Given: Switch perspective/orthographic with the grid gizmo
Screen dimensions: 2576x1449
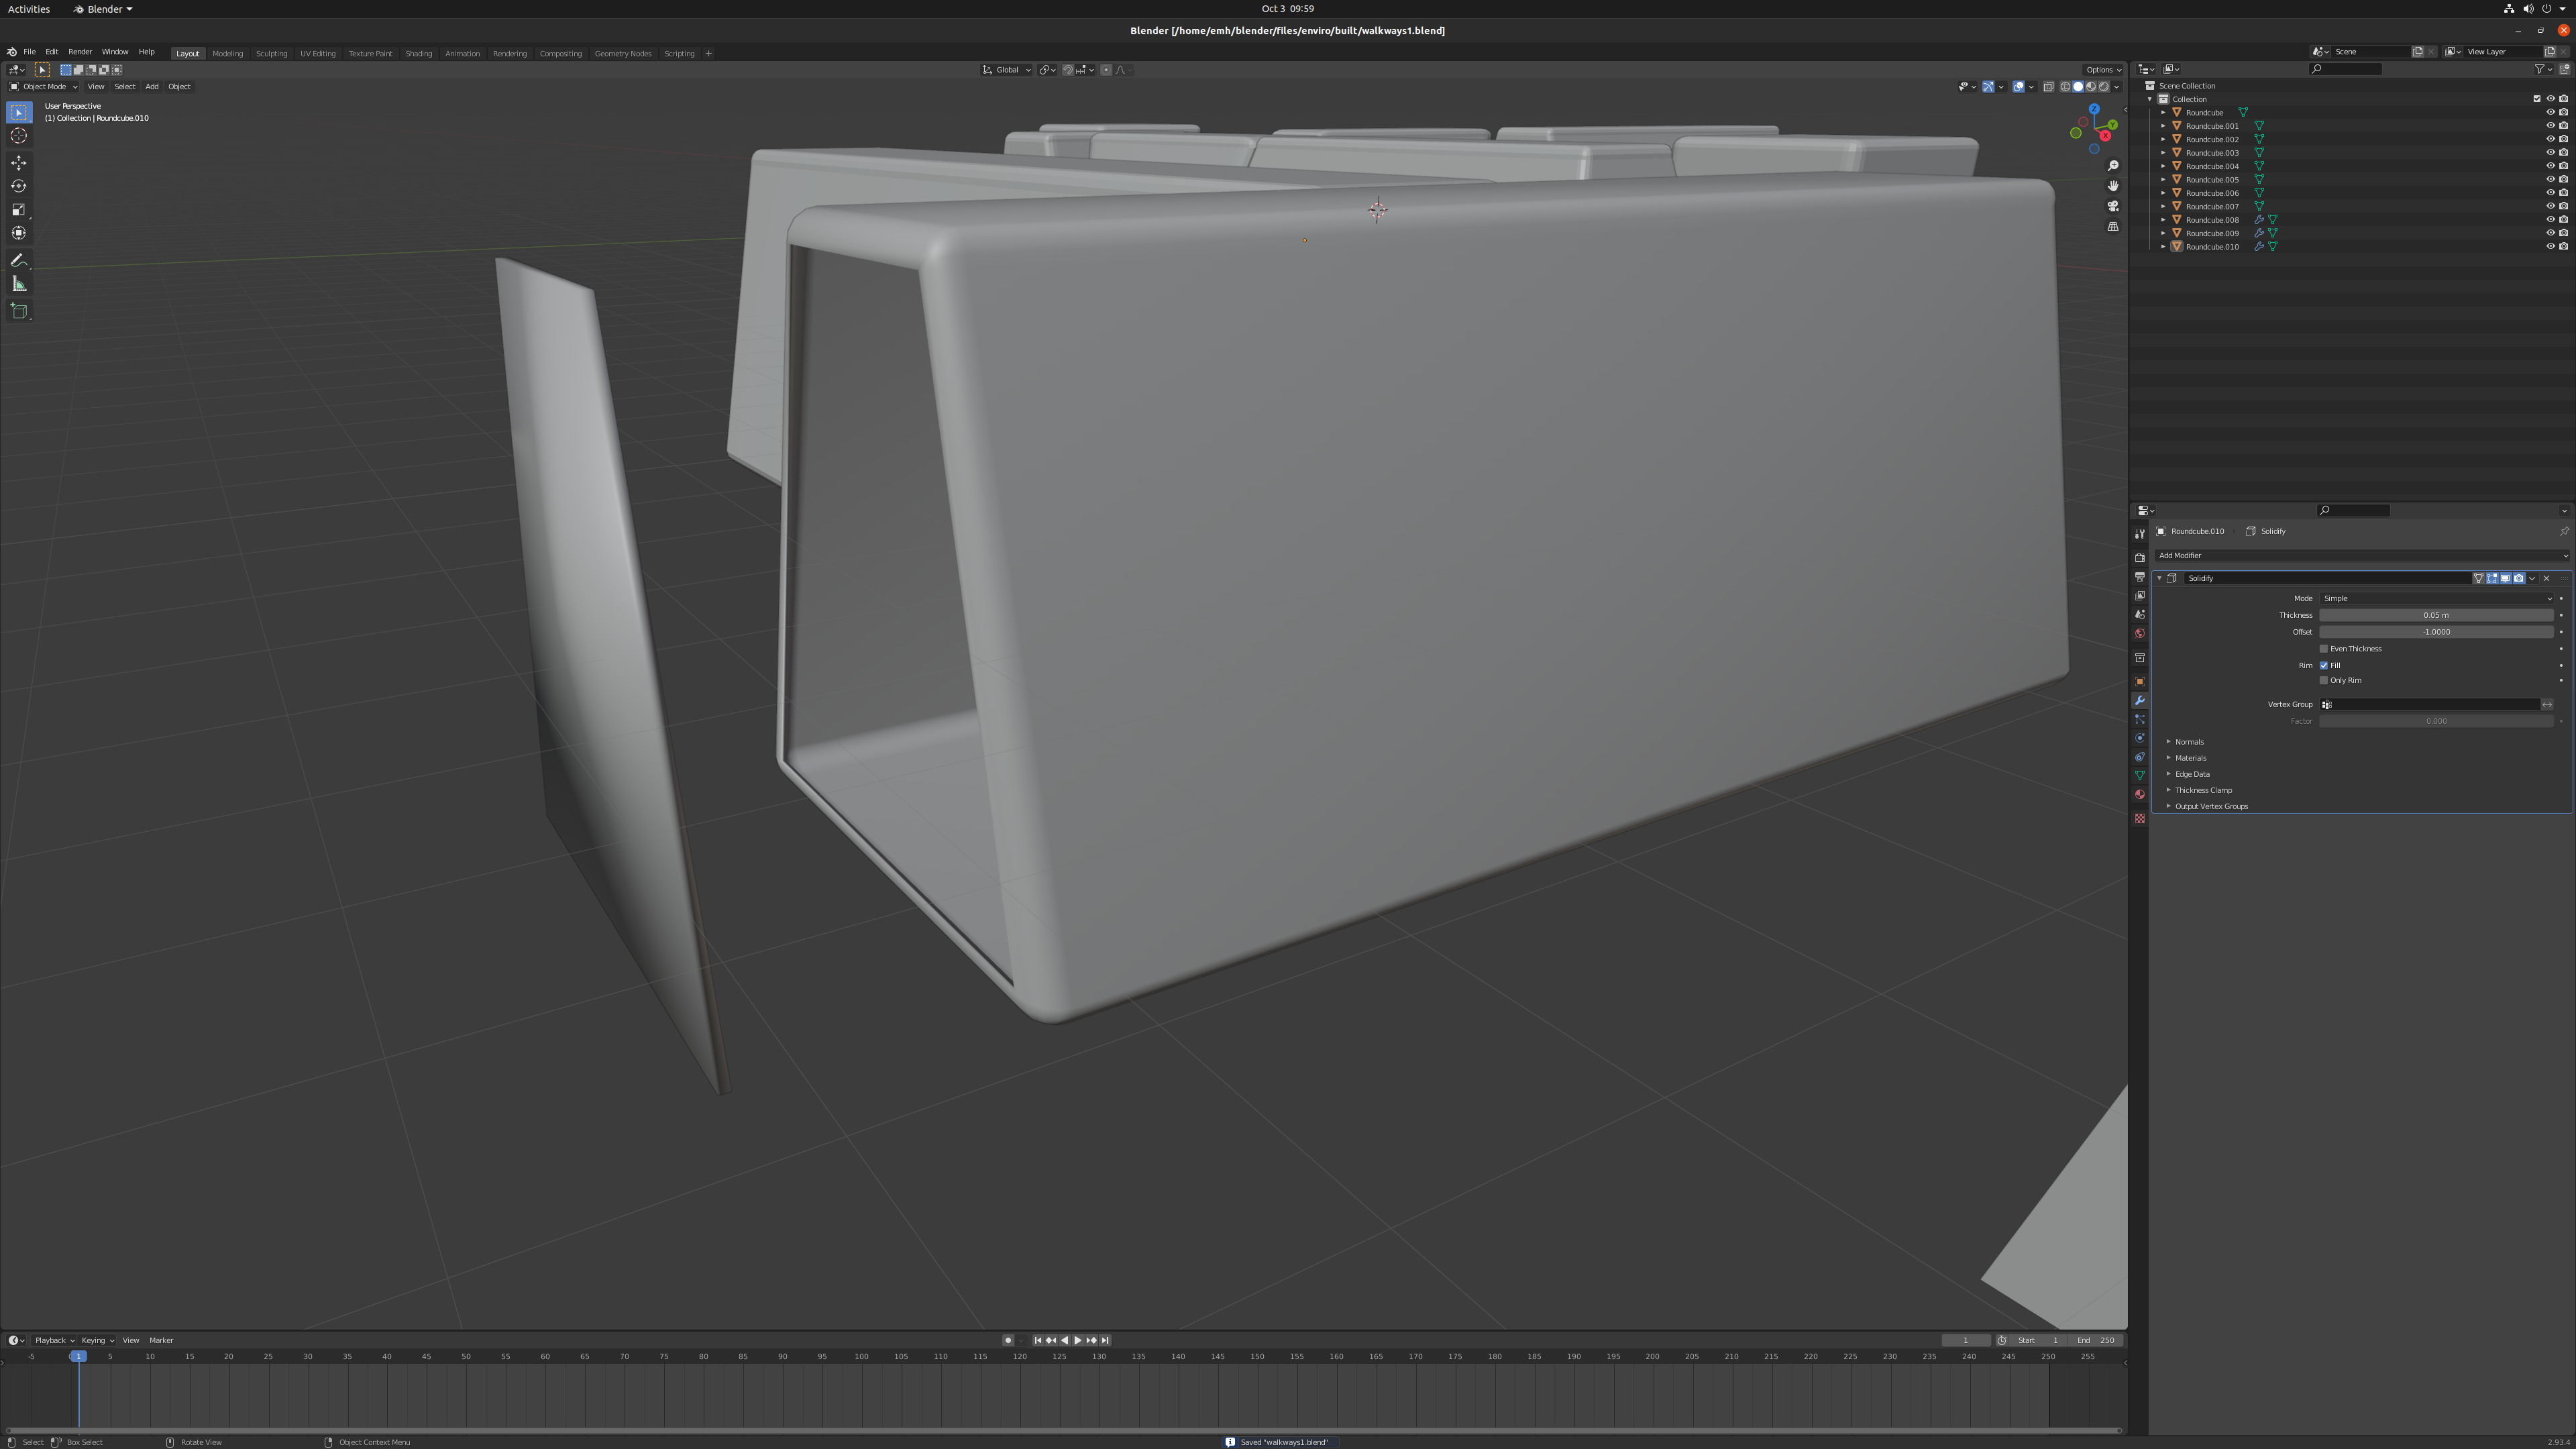Looking at the screenshot, I should pyautogui.click(x=2113, y=227).
